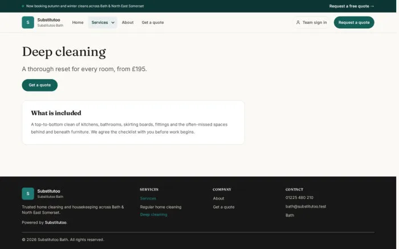Viewport: 399px width, 249px height.
Task: Click the user icon beside Team sign in
Action: click(x=298, y=22)
